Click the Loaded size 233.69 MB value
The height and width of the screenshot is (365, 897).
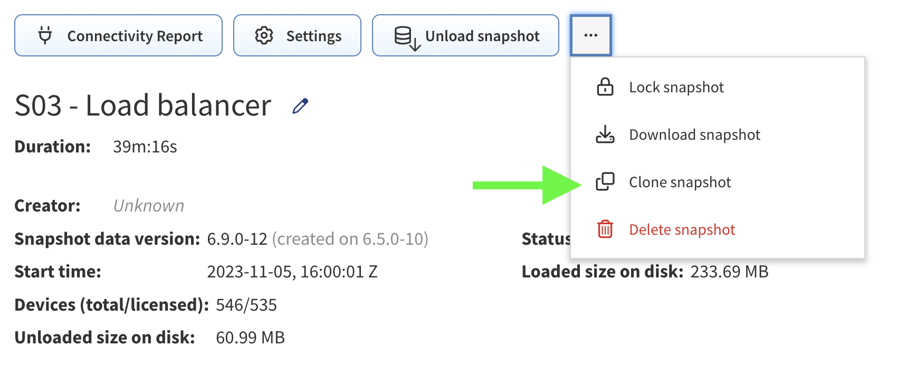click(729, 272)
